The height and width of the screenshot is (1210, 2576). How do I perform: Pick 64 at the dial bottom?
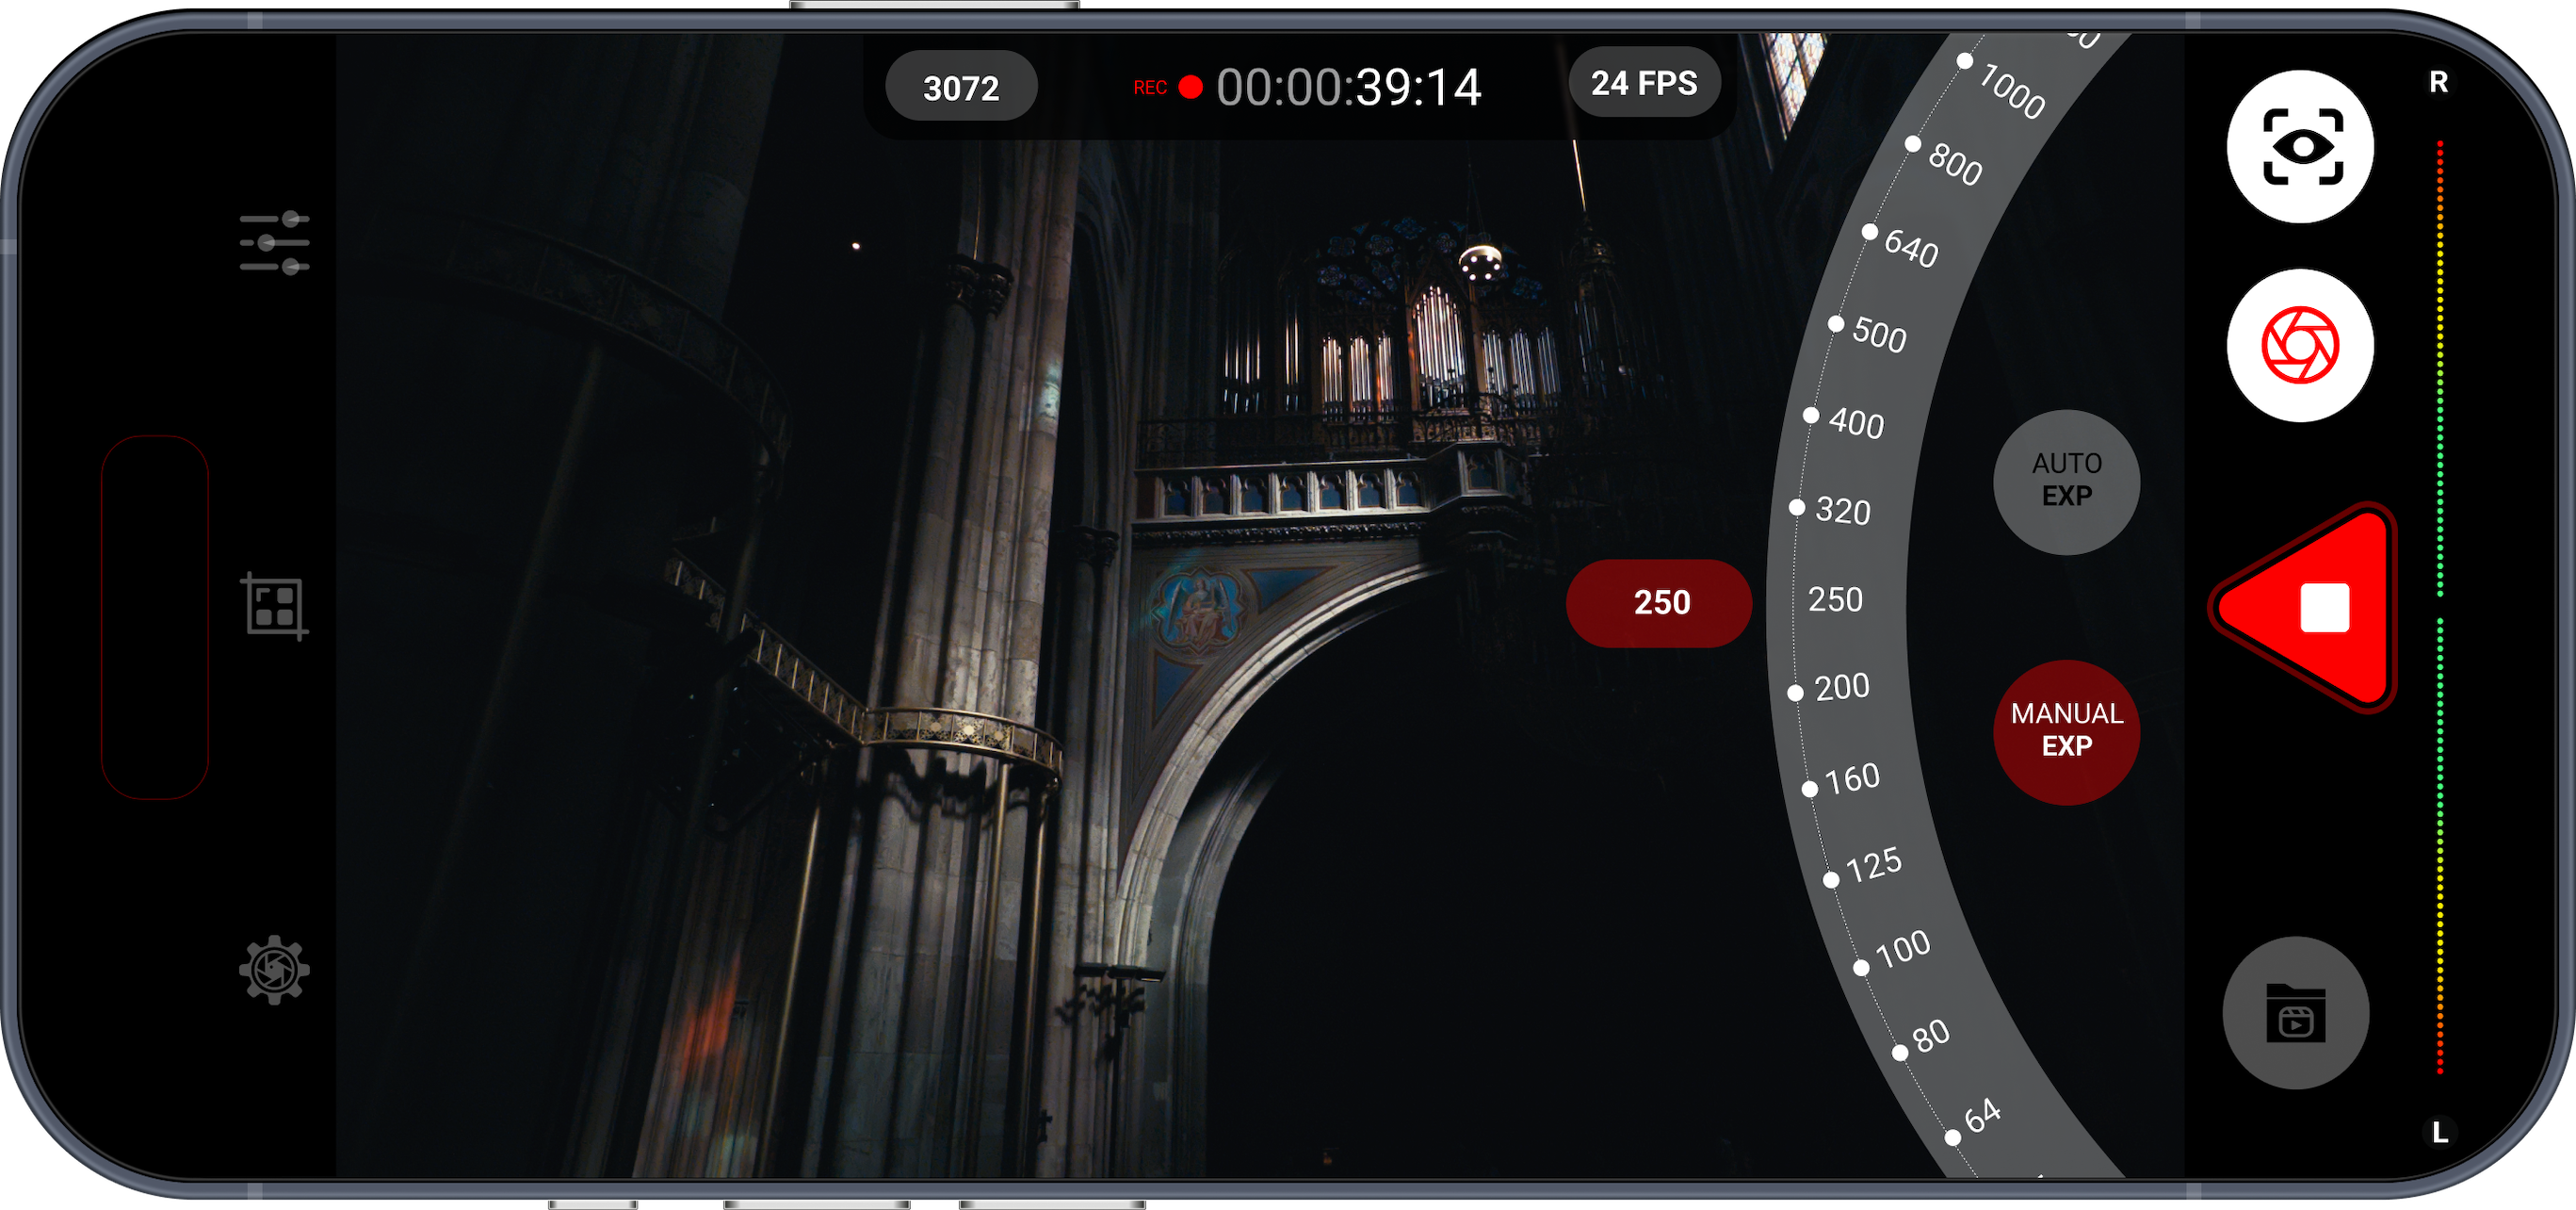click(x=1981, y=1116)
